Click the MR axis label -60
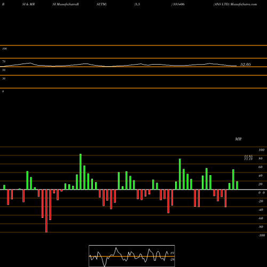Viewport: 267px width, 267px height. click(261, 218)
